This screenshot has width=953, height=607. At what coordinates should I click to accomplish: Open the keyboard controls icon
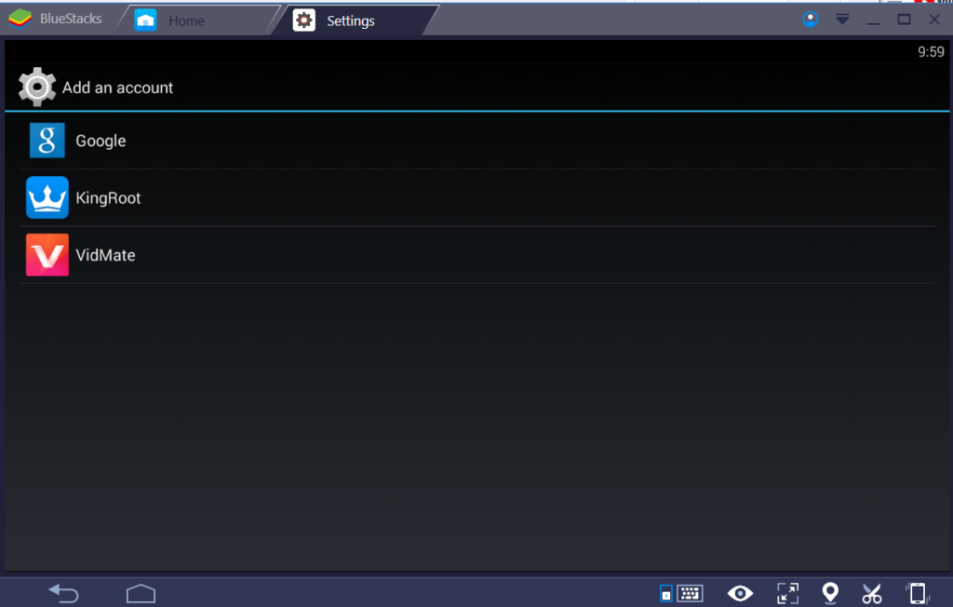(x=690, y=593)
